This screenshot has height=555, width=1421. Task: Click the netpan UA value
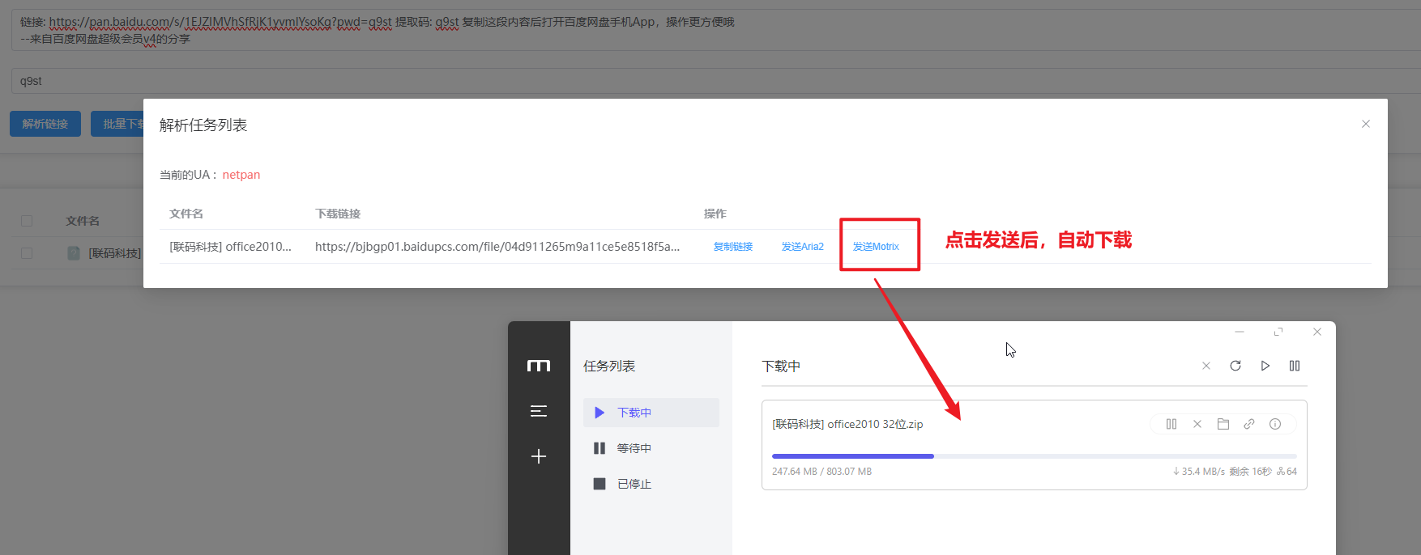coord(241,175)
